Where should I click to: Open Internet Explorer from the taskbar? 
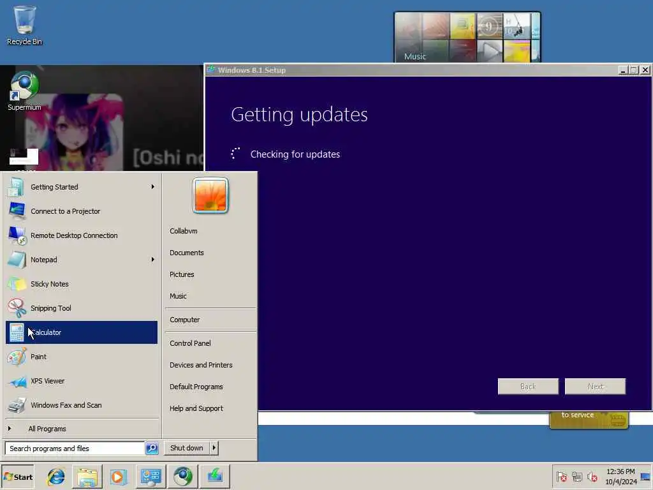point(56,477)
